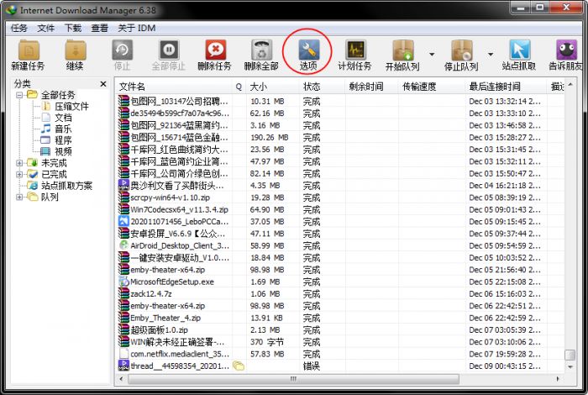Expand the 已完成 tree node
This screenshot has width=588, height=395.
coord(19,175)
